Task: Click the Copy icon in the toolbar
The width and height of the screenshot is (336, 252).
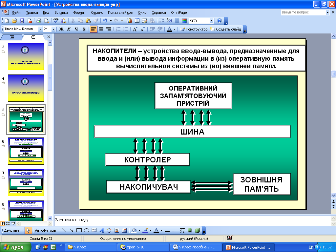Action: 80,21
